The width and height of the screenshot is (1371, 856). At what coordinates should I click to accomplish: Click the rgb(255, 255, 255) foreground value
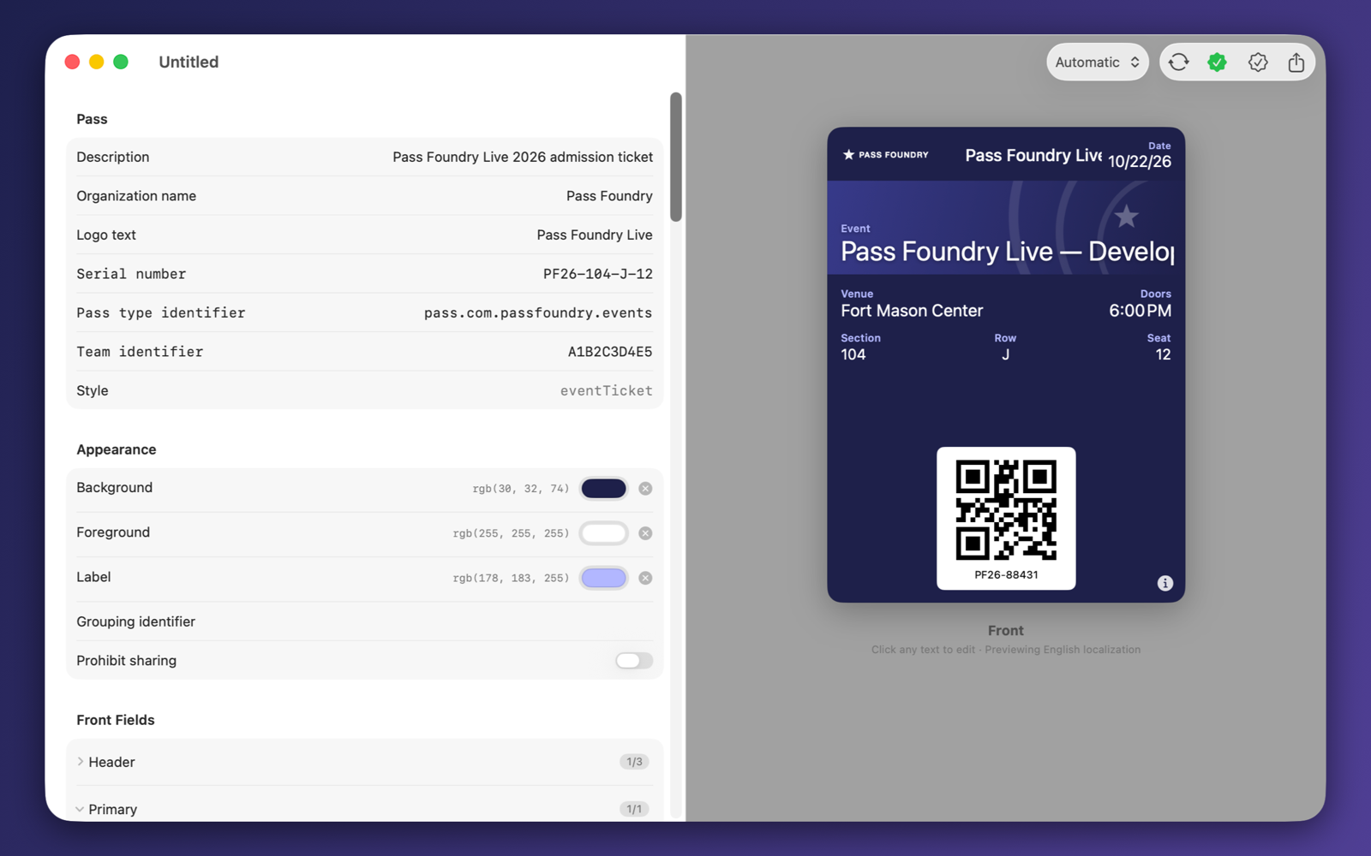click(x=511, y=533)
